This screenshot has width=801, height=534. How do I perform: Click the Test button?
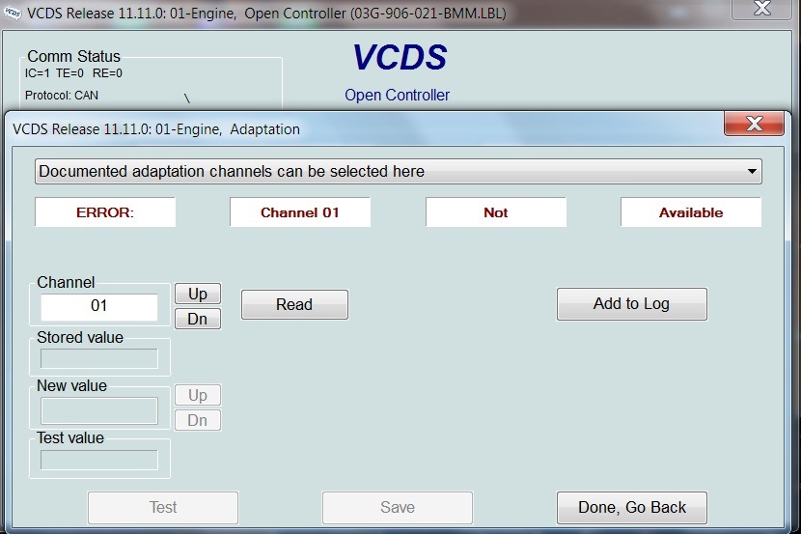(x=162, y=507)
